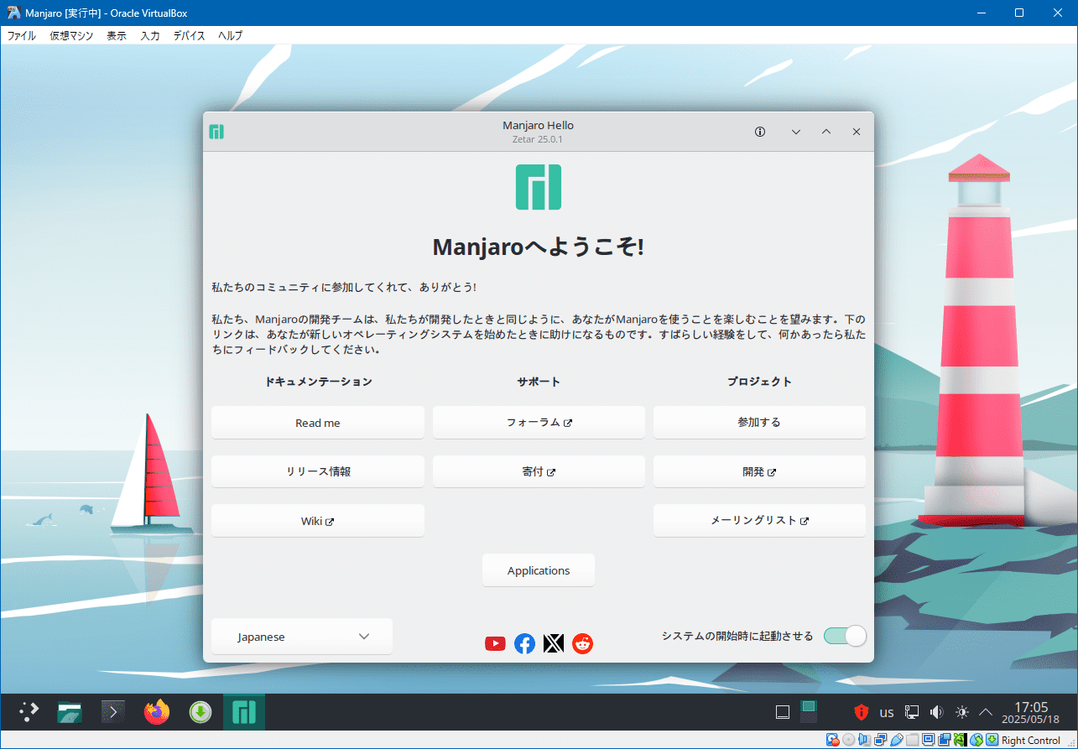
Task: Click the Manjaro logo in the Hello titlebar
Action: [x=216, y=132]
